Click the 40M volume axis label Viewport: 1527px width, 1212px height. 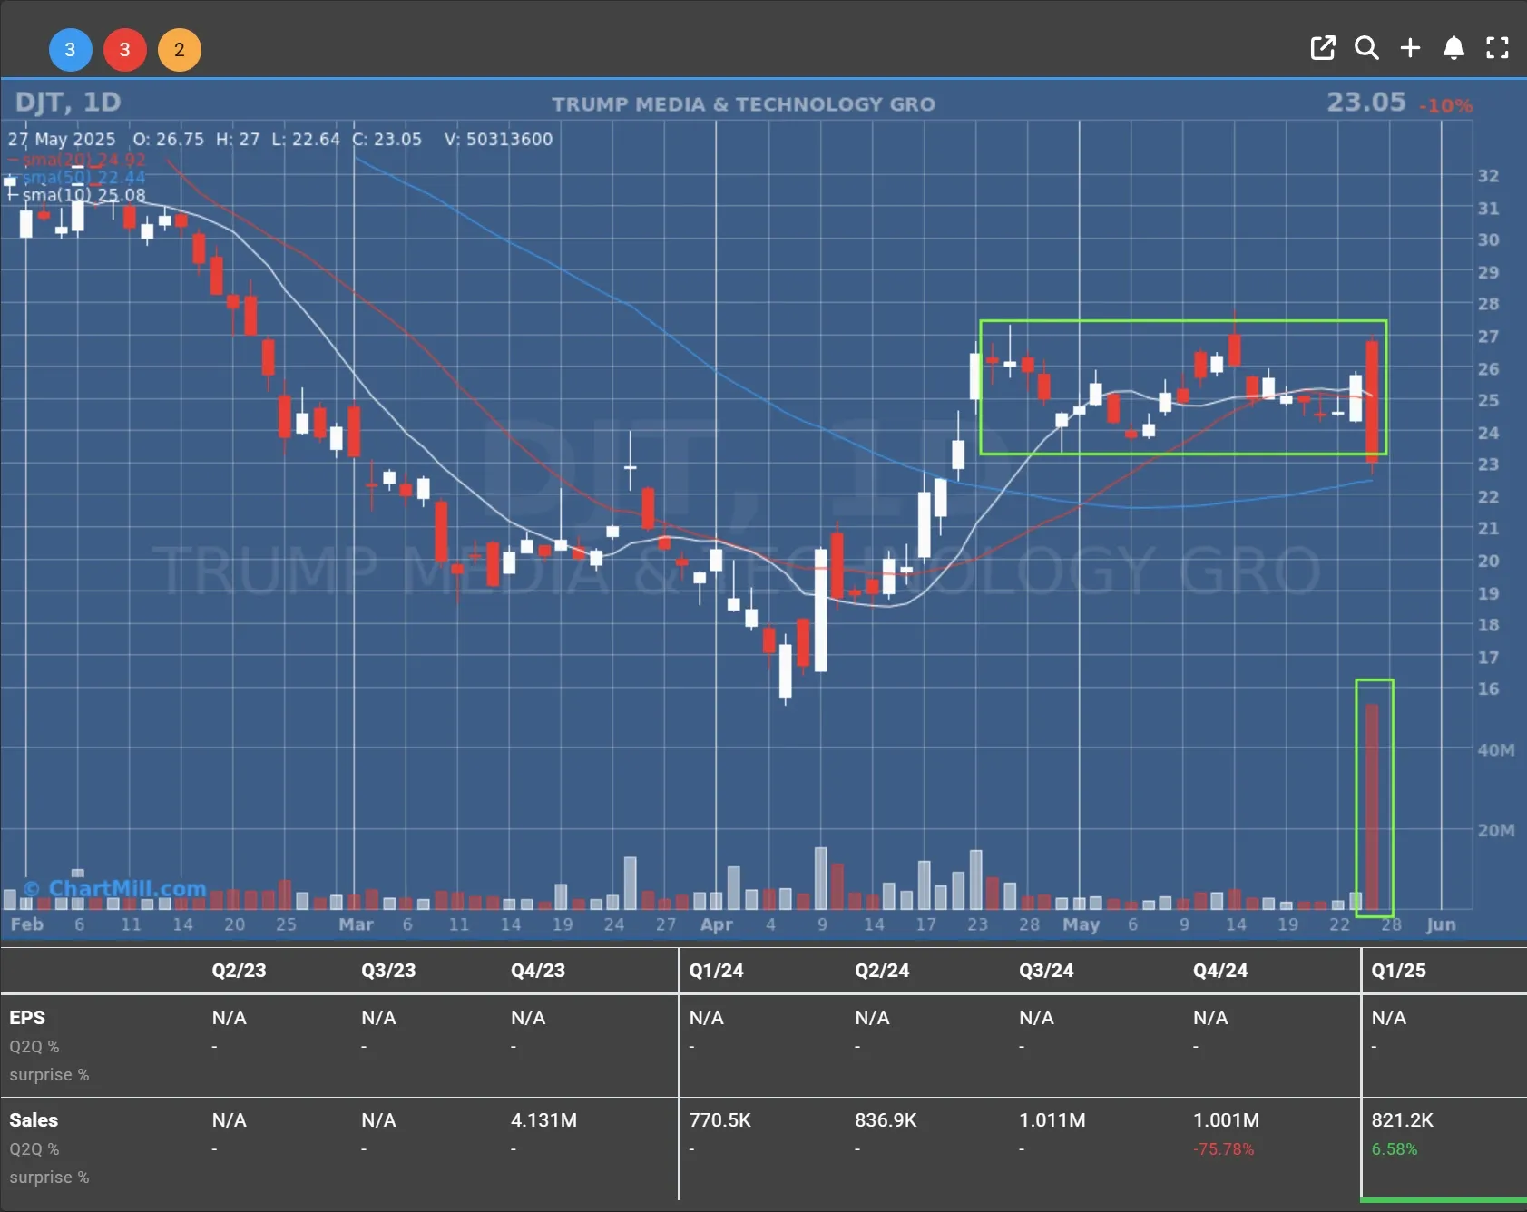[1496, 750]
